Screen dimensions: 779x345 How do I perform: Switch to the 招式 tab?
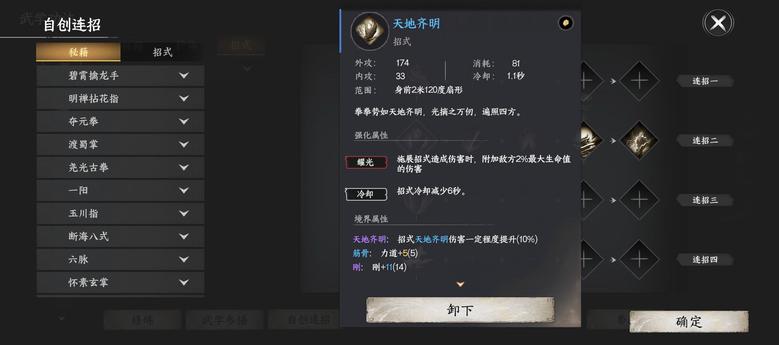pos(163,52)
